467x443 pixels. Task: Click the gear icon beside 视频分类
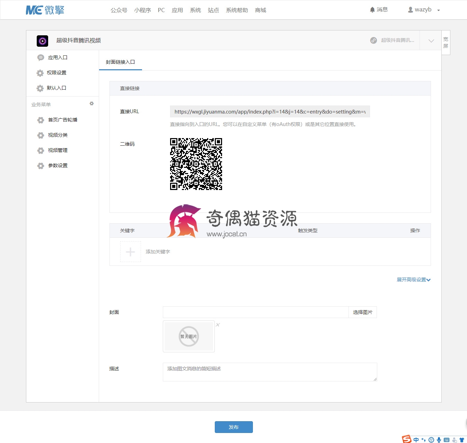41,135
